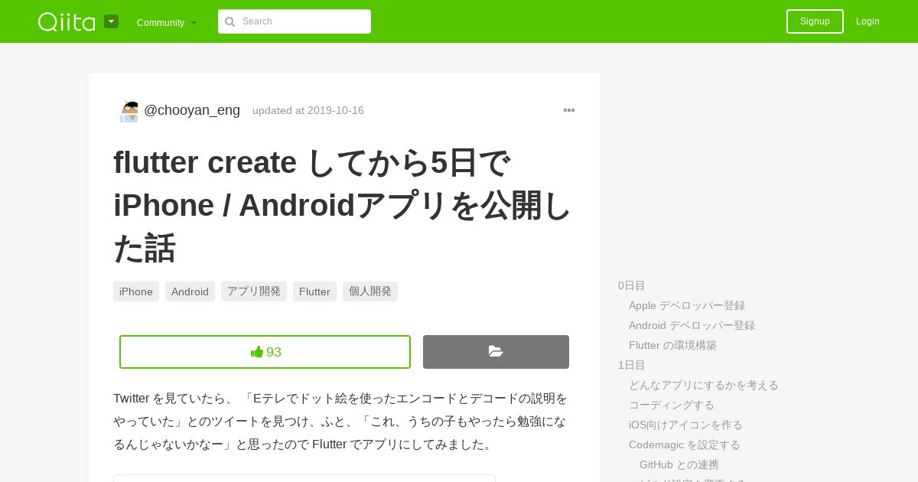Image resolution: width=918 pixels, height=482 pixels.
Task: Click the article title heading
Action: [x=343, y=205]
